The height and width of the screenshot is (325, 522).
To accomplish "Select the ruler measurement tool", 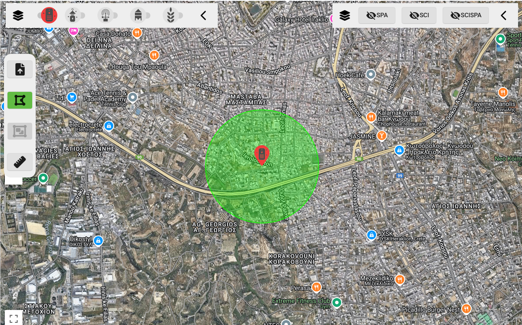I will [20, 162].
